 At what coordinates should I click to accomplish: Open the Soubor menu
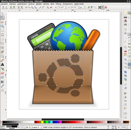coord(4,4)
